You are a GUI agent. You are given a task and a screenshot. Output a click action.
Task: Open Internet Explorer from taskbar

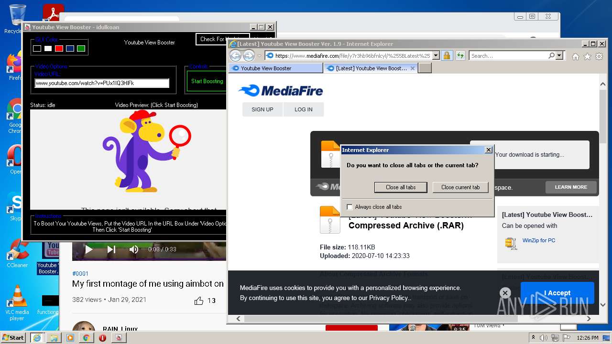click(37, 338)
